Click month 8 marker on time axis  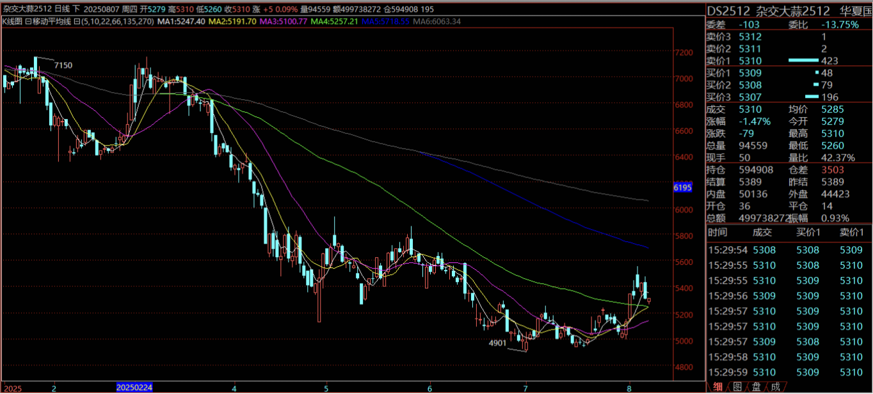629,388
